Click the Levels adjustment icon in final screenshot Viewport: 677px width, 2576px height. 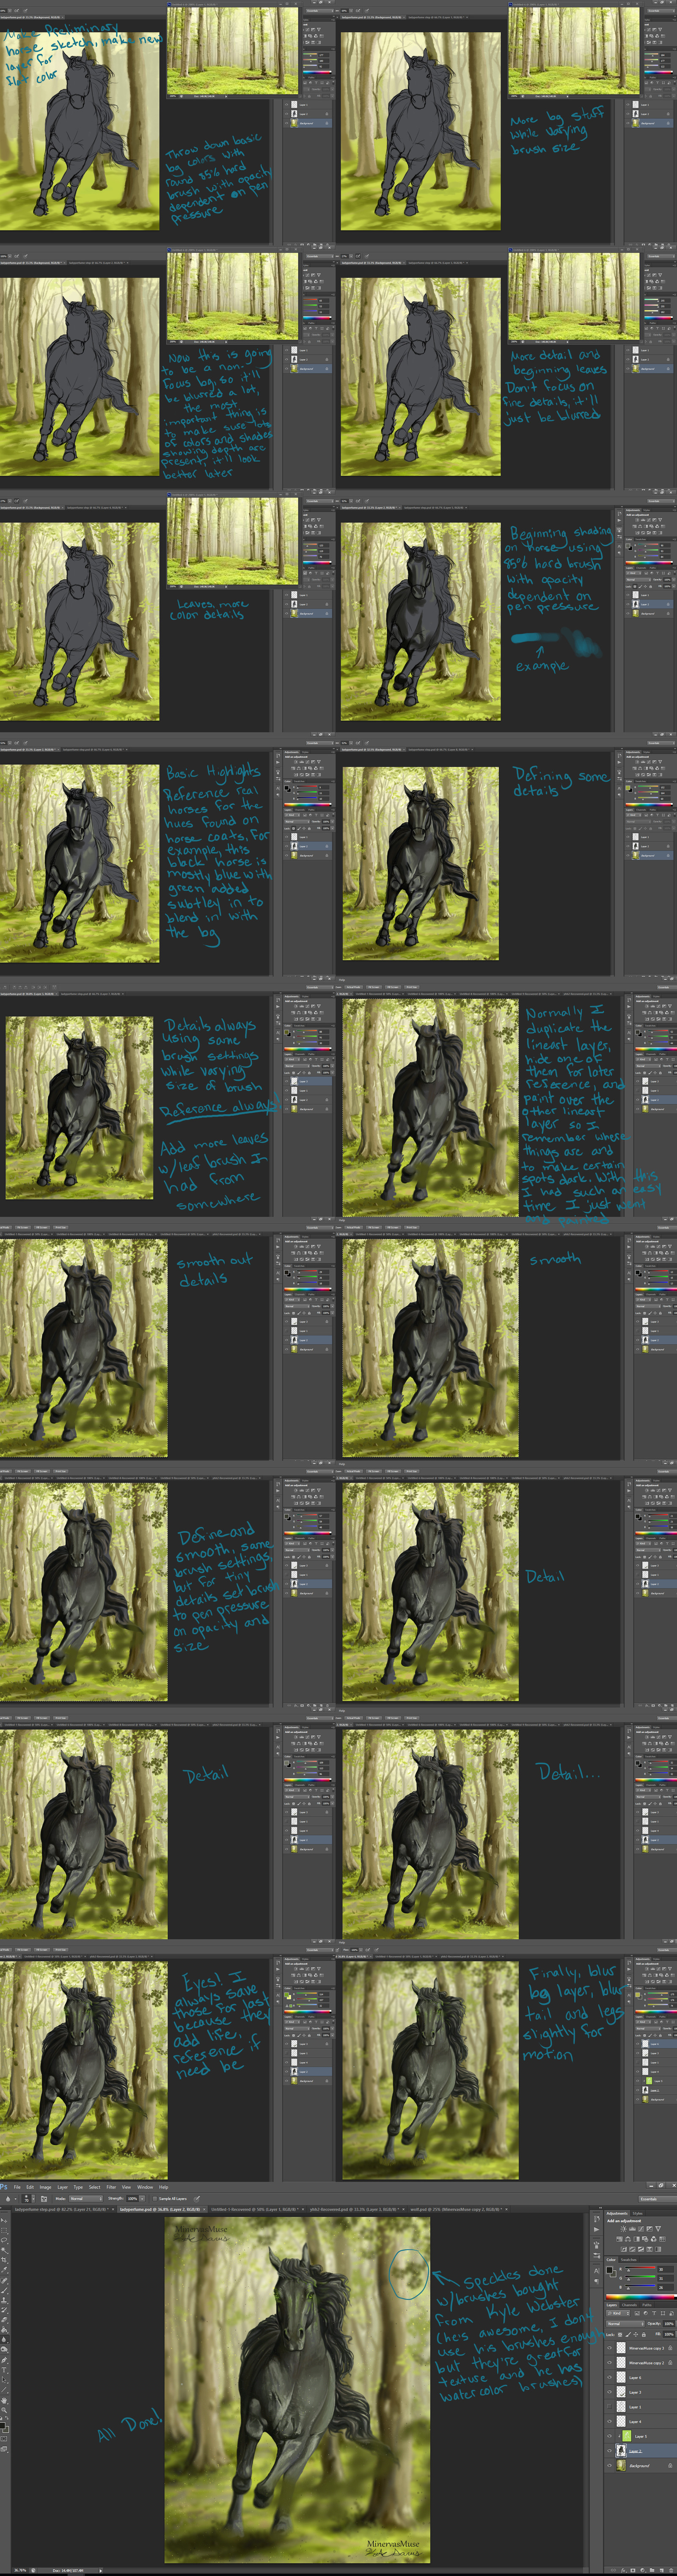tap(632, 2229)
